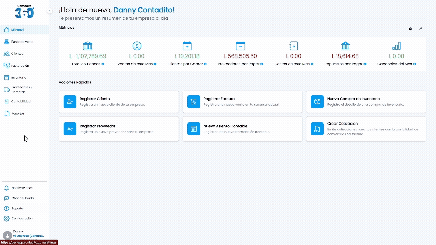436x245 pixels.
Task: Click the L 18,614.68 taxes amount
Action: coord(345,56)
